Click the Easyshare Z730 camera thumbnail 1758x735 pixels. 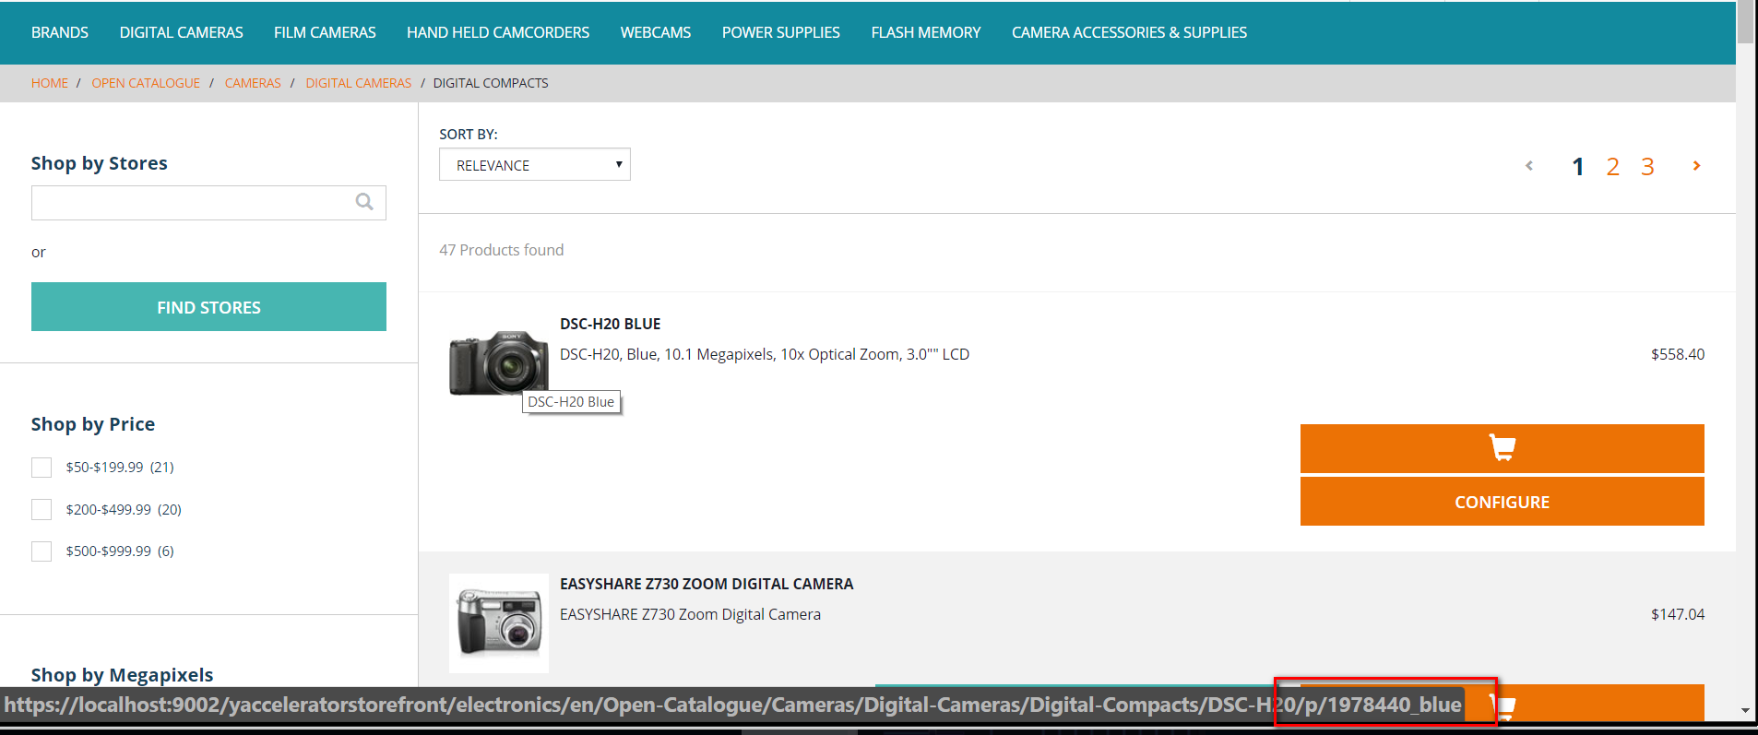pyautogui.click(x=499, y=623)
